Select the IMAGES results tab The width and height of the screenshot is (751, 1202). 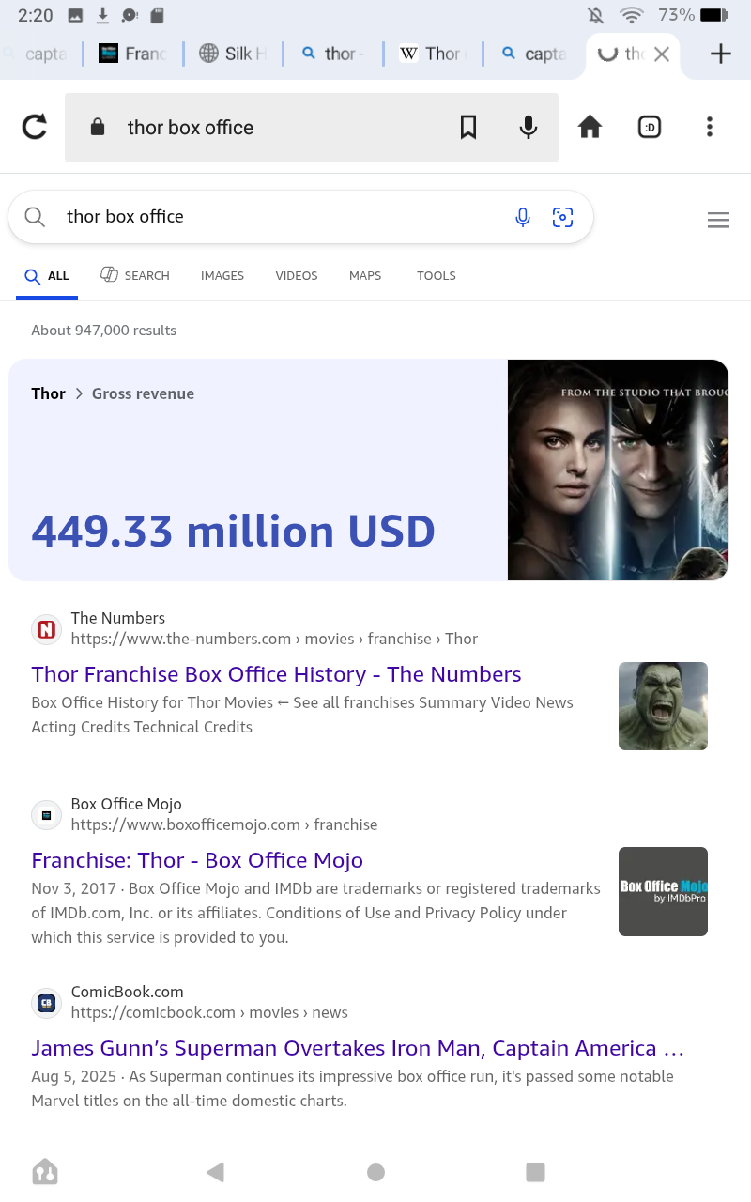tap(222, 276)
